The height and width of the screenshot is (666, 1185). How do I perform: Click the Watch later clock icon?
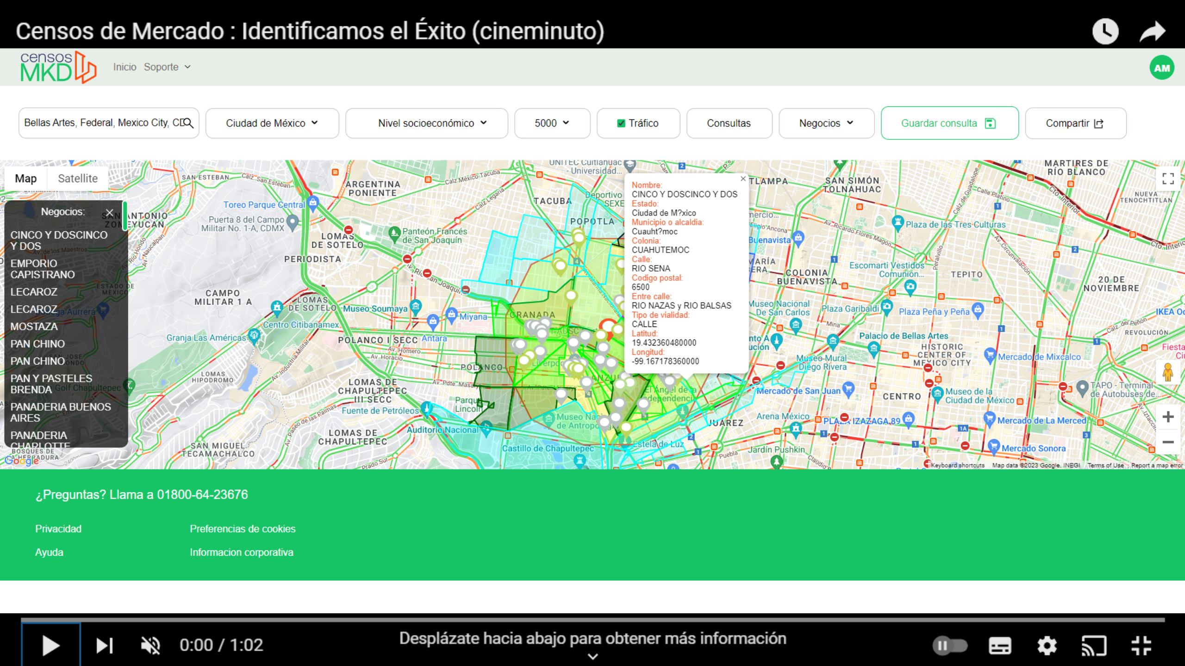[1105, 31]
